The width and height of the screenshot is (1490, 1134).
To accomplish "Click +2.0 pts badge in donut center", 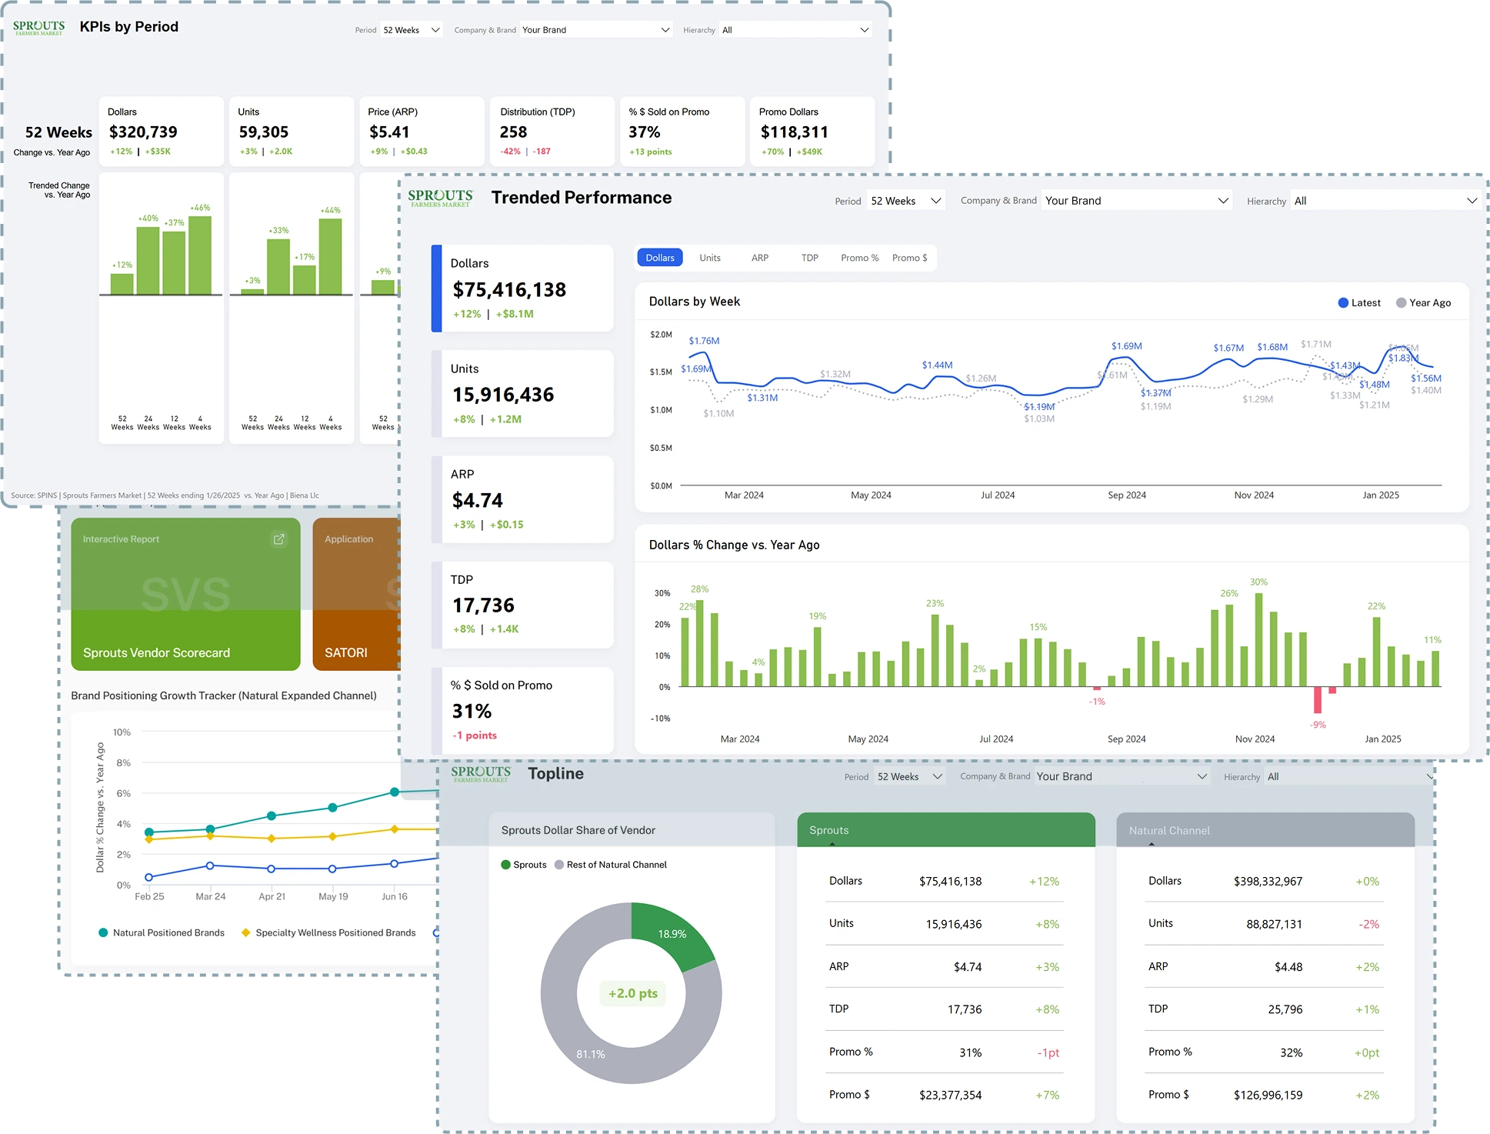I will coord(632,993).
